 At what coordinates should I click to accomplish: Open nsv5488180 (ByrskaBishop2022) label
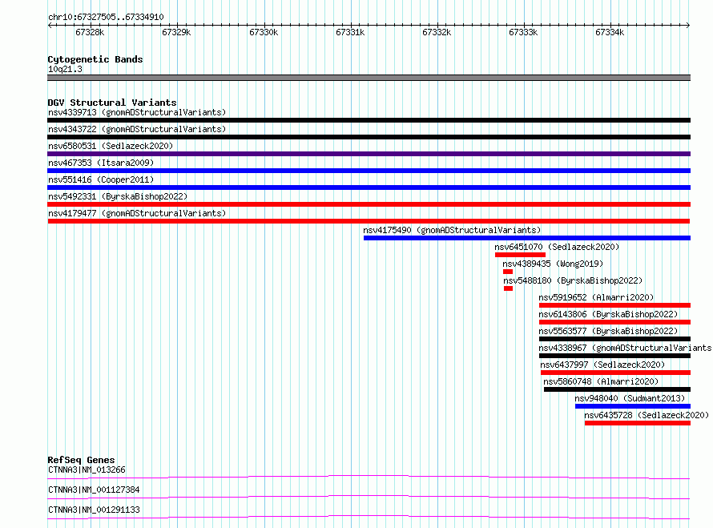[x=573, y=280]
